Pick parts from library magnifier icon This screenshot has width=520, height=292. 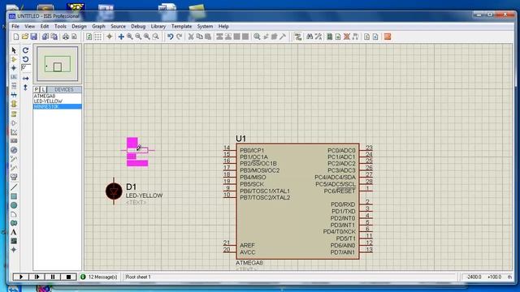[257, 36]
